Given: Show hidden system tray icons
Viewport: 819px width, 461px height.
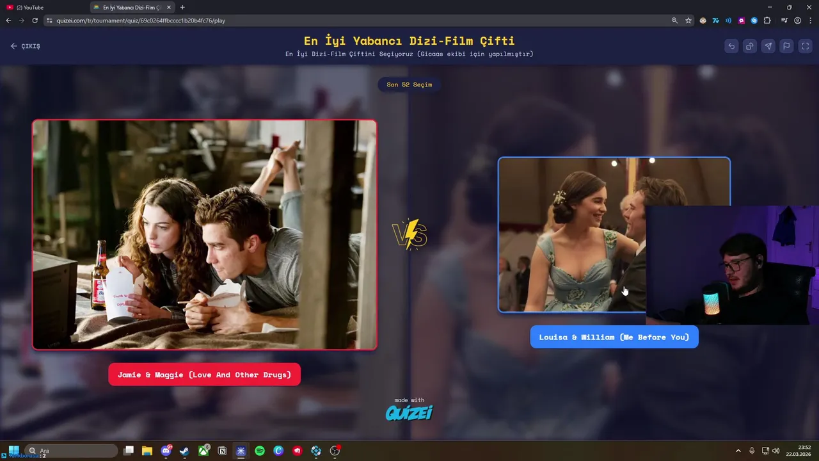Looking at the screenshot, I should pyautogui.click(x=738, y=451).
